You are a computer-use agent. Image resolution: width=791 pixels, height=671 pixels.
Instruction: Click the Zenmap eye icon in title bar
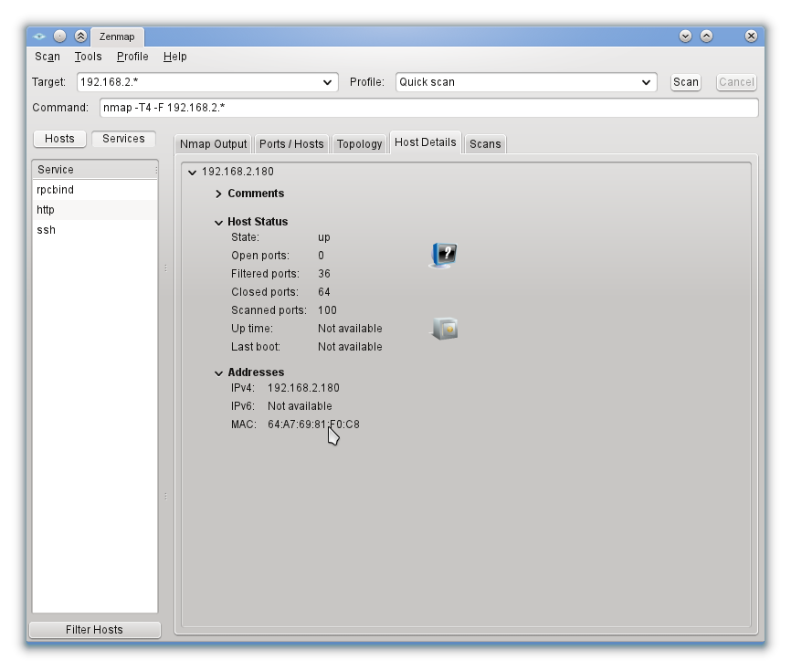[39, 37]
